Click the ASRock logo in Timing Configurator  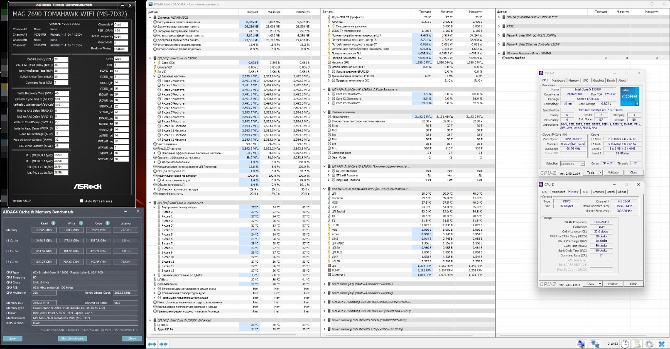tap(88, 186)
